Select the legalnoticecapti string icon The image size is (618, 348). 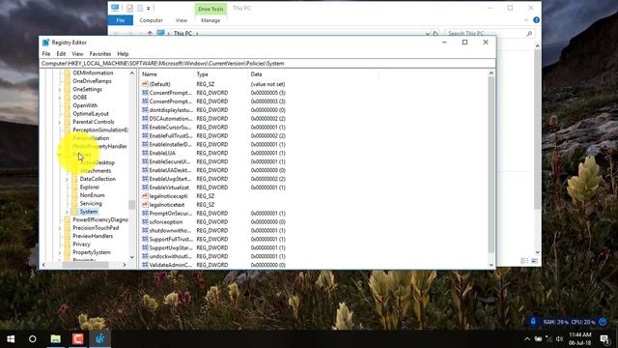pos(145,196)
